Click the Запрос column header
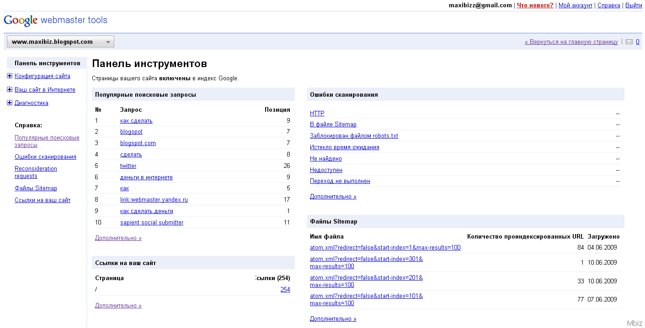The image size is (645, 328). (131, 109)
